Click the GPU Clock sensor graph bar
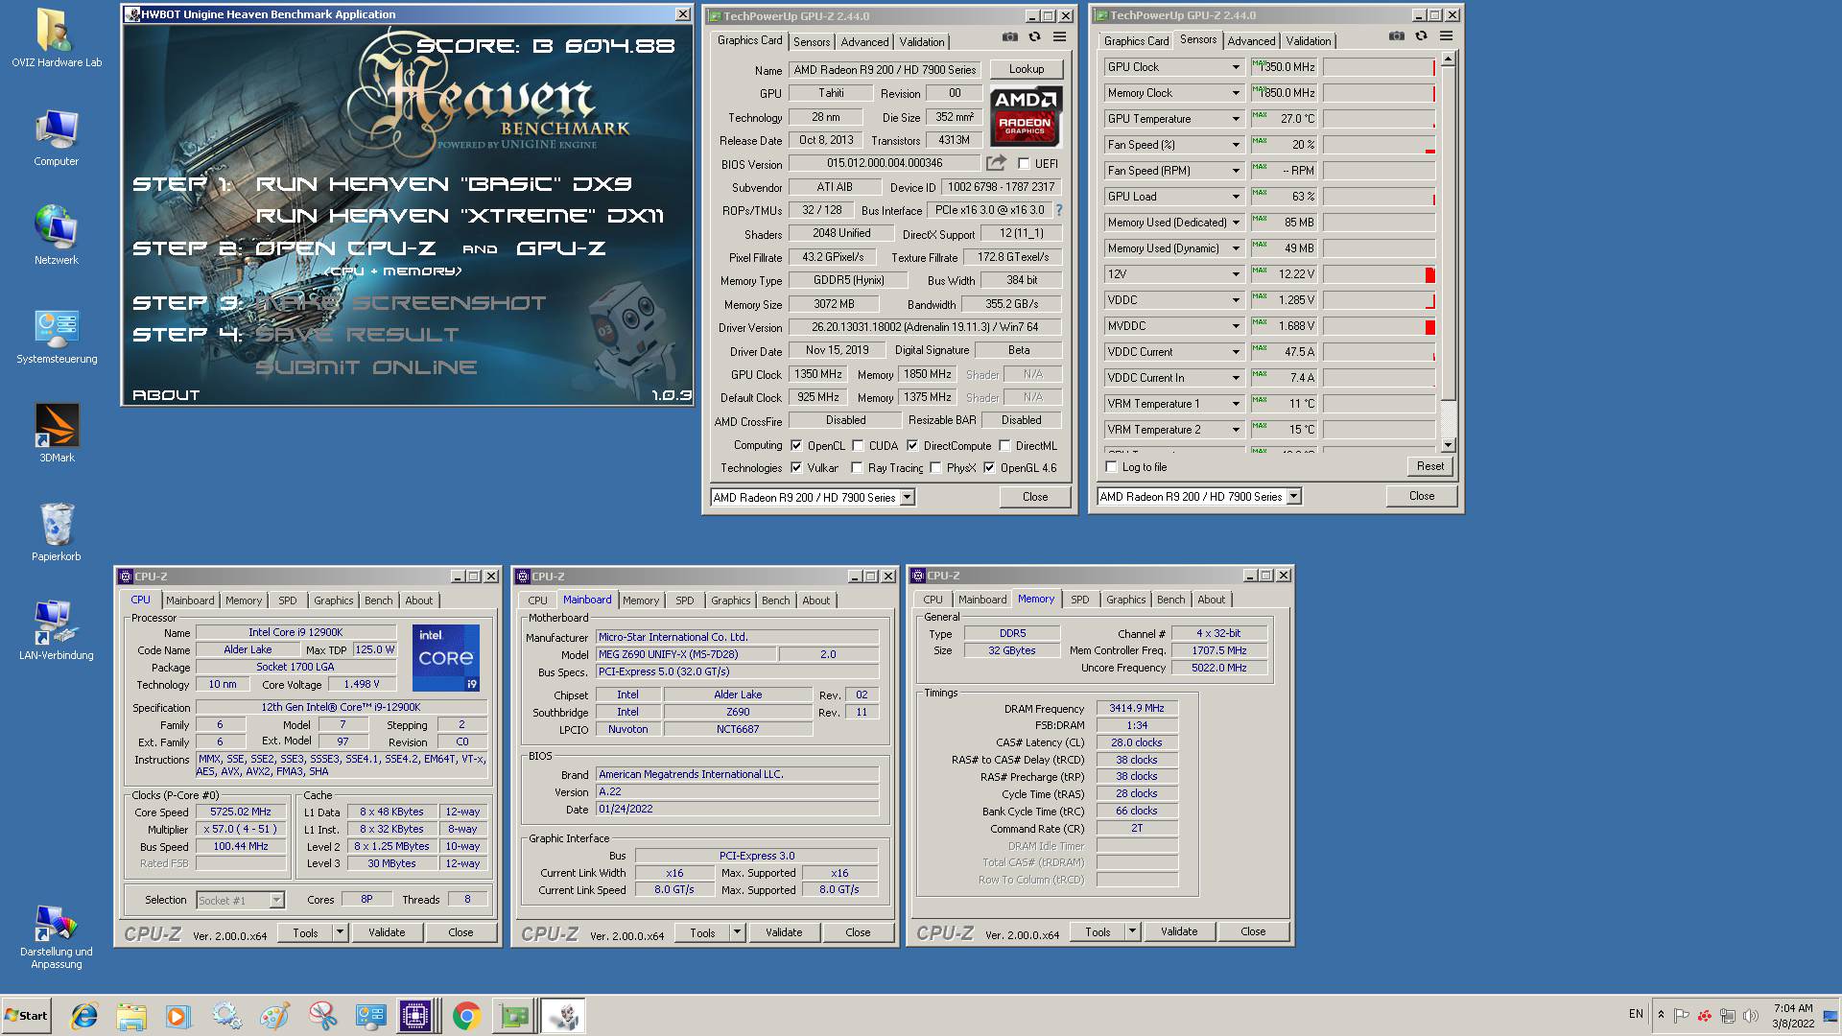Screen dimensions: 1842x1036 pyautogui.click(x=1379, y=67)
